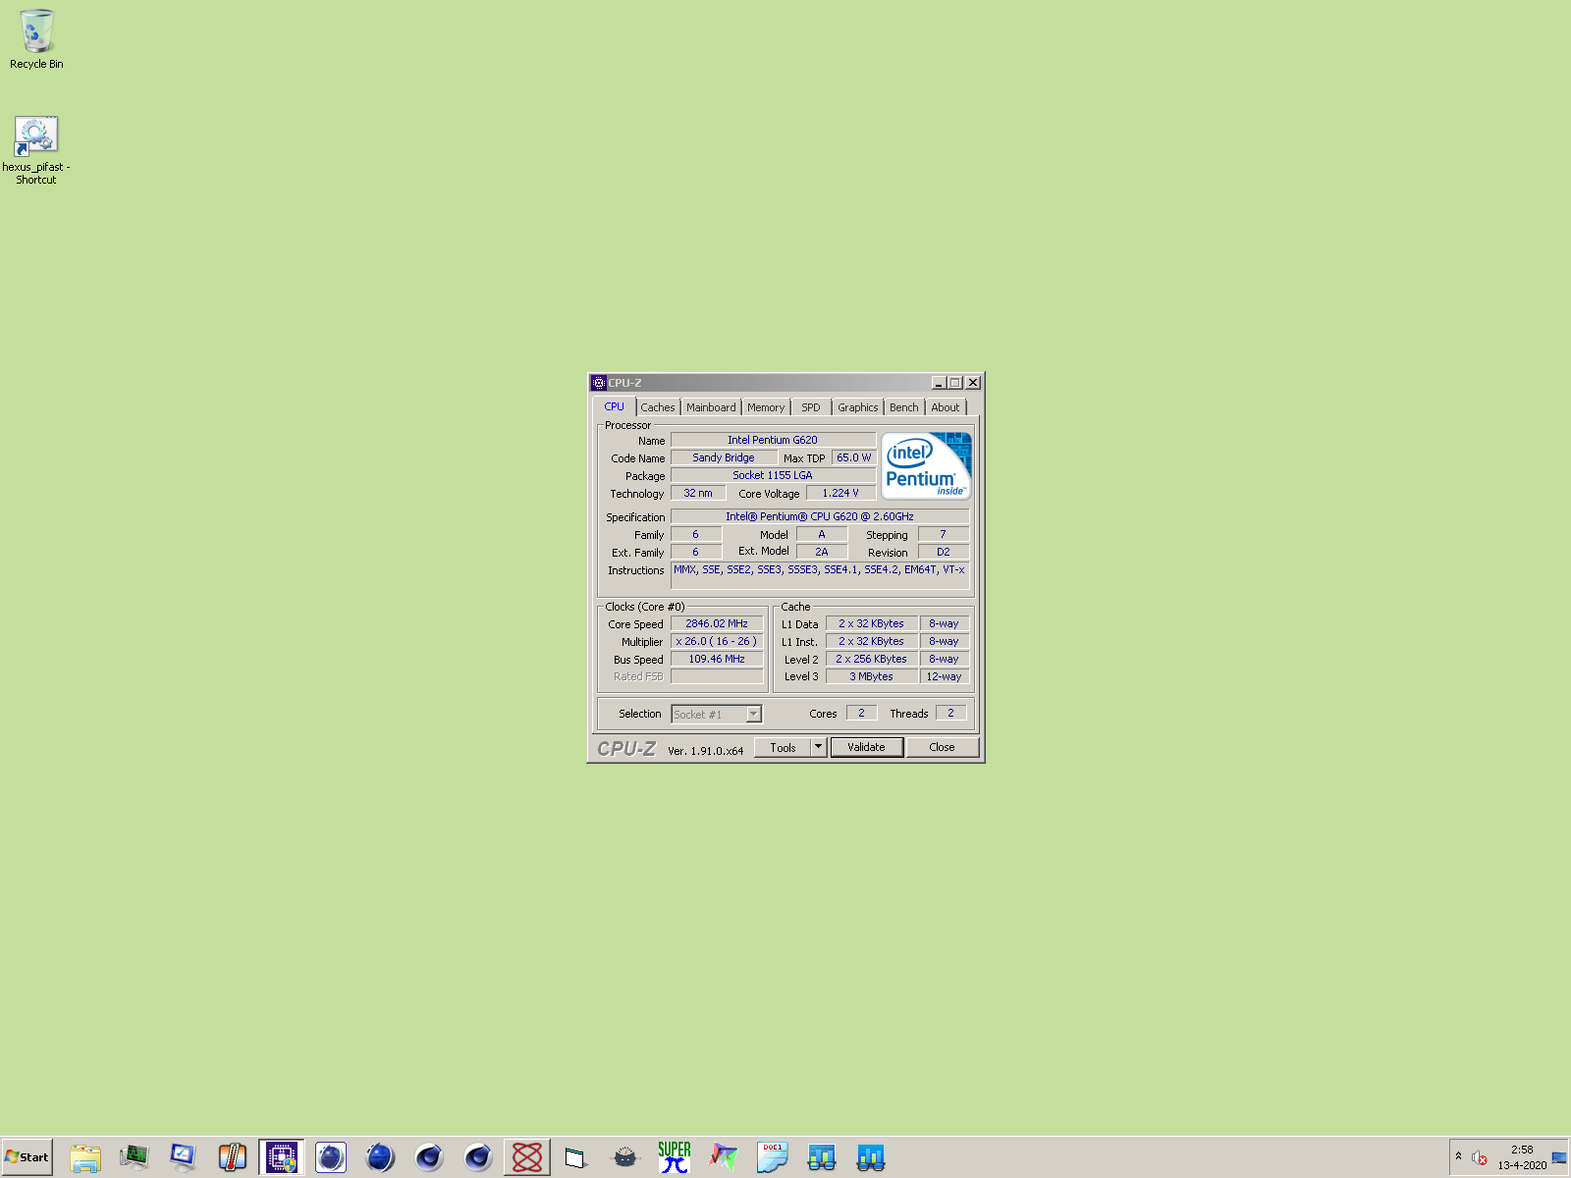The image size is (1571, 1178).
Task: Open the Memory tab
Action: tap(766, 407)
